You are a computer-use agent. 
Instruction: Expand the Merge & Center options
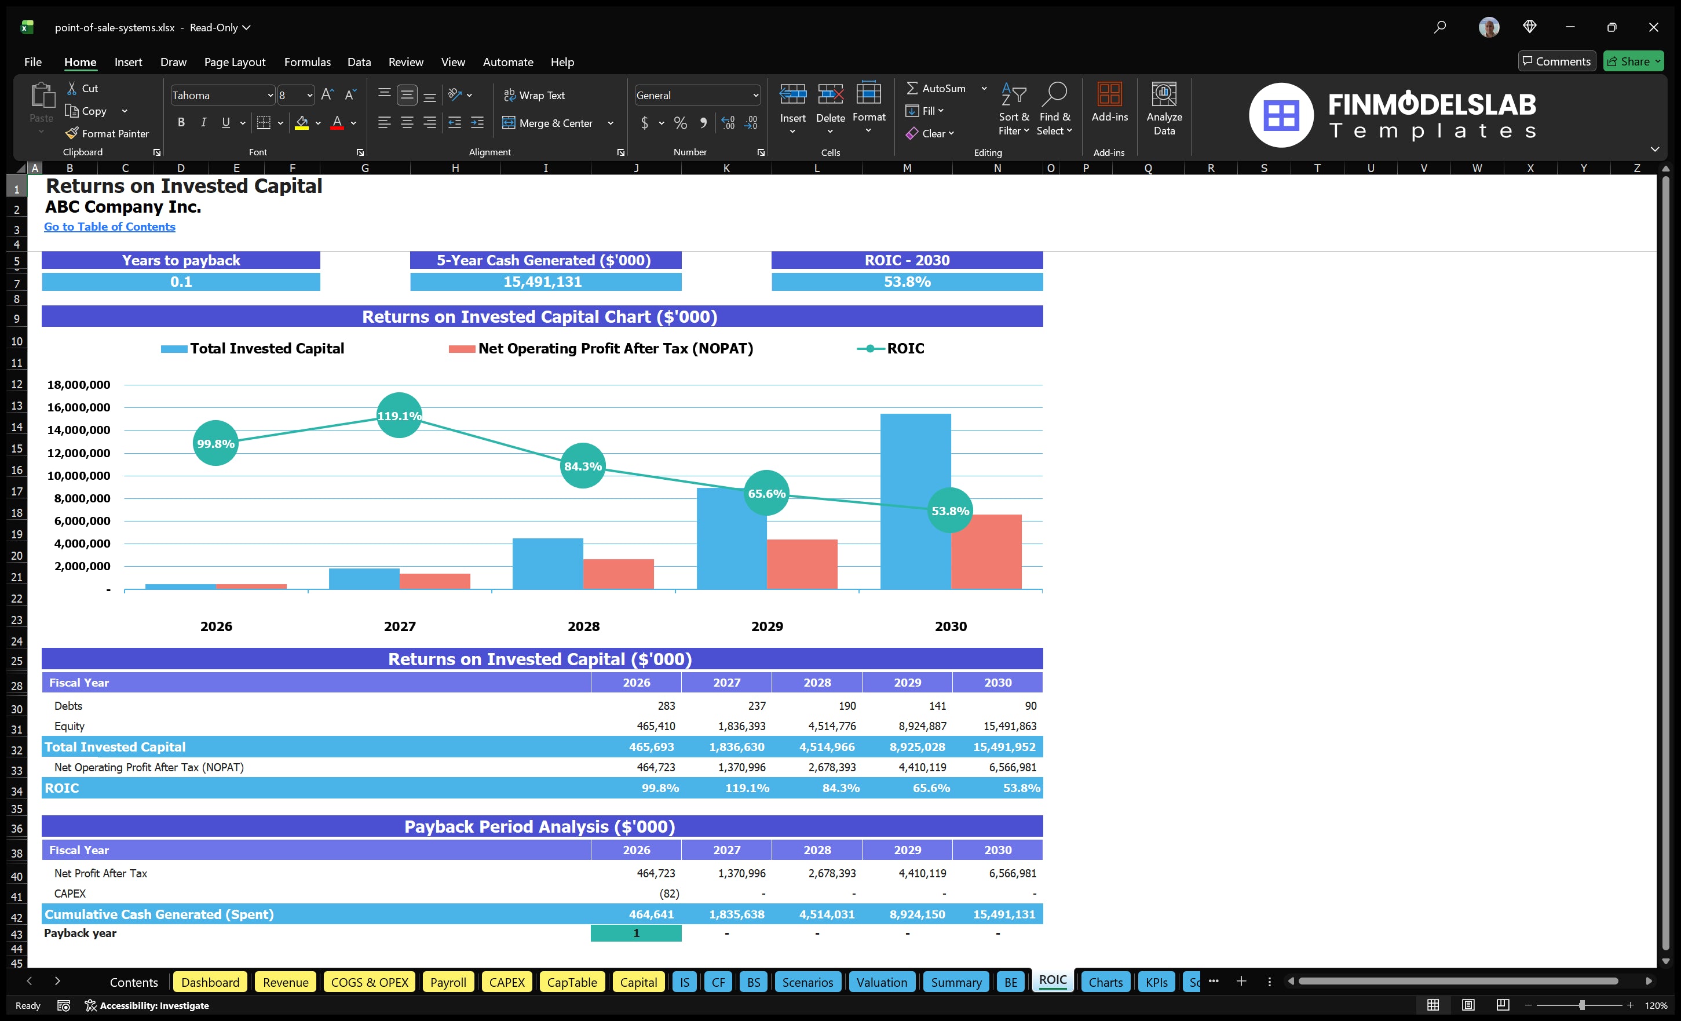coord(611,123)
